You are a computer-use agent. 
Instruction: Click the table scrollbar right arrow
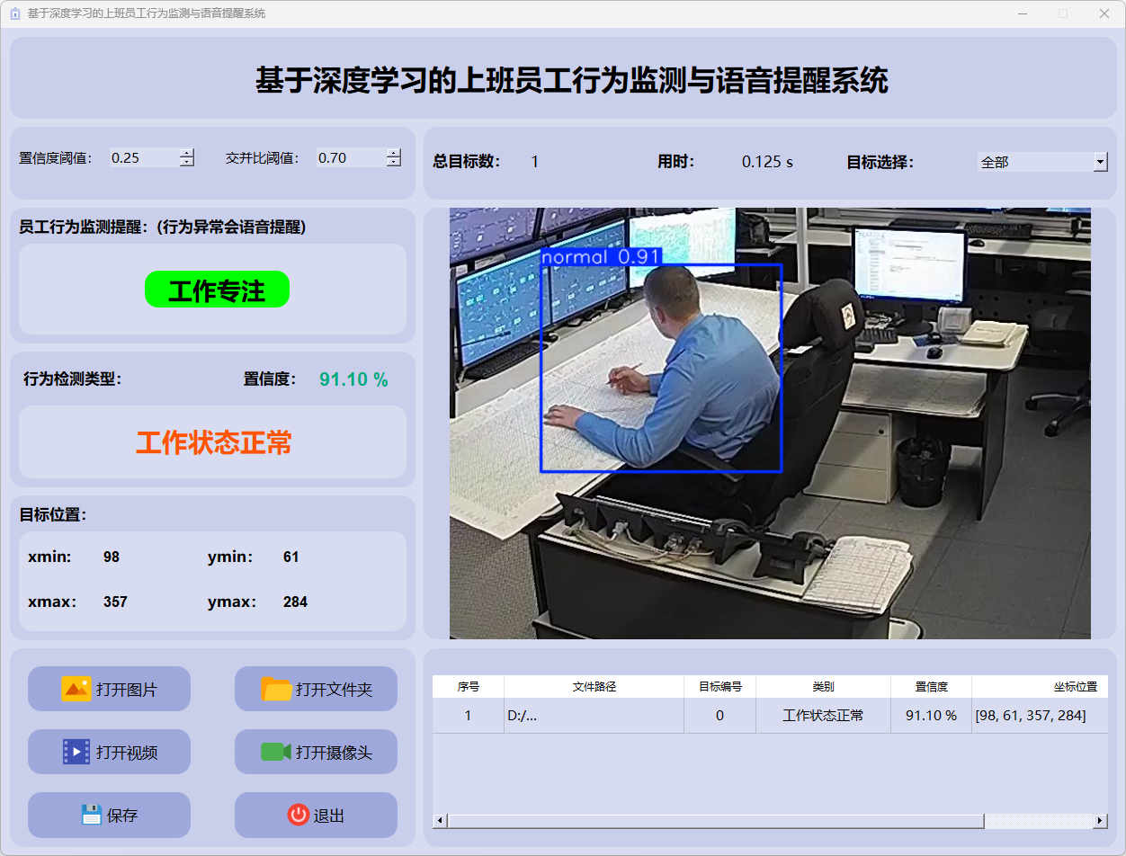(1100, 821)
